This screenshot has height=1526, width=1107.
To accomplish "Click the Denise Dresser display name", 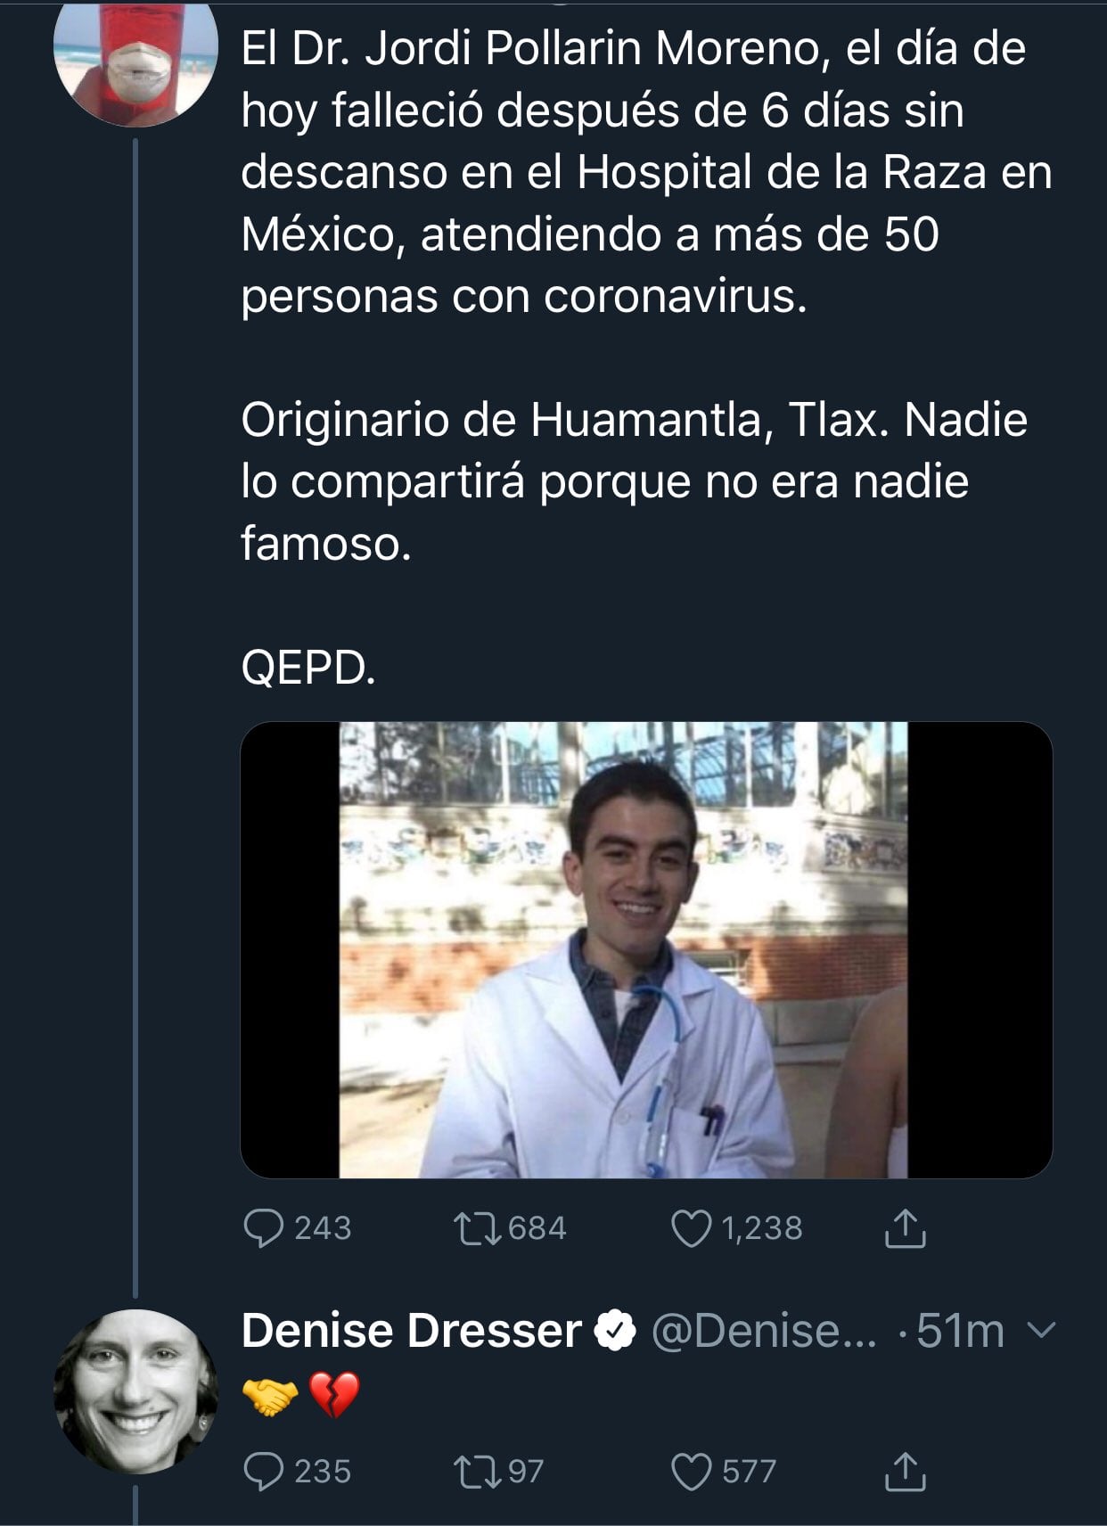I will click(x=411, y=1331).
